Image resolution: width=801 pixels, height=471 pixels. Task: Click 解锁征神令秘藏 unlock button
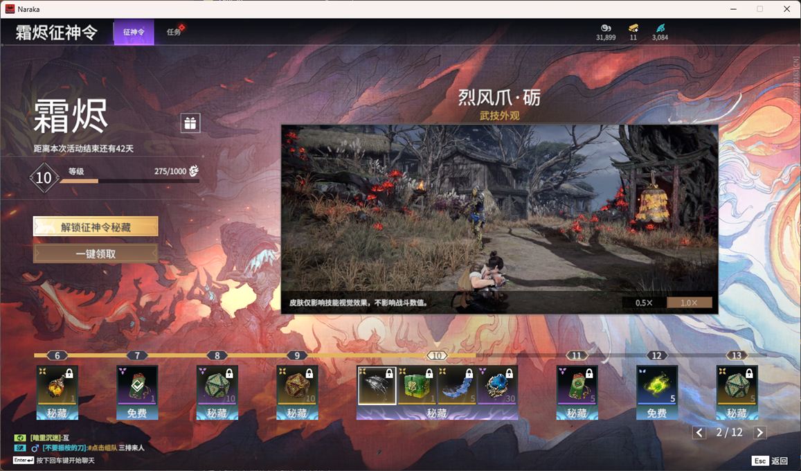96,226
